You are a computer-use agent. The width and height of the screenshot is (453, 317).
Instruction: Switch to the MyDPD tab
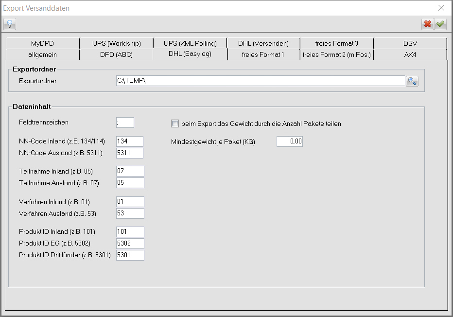point(42,43)
